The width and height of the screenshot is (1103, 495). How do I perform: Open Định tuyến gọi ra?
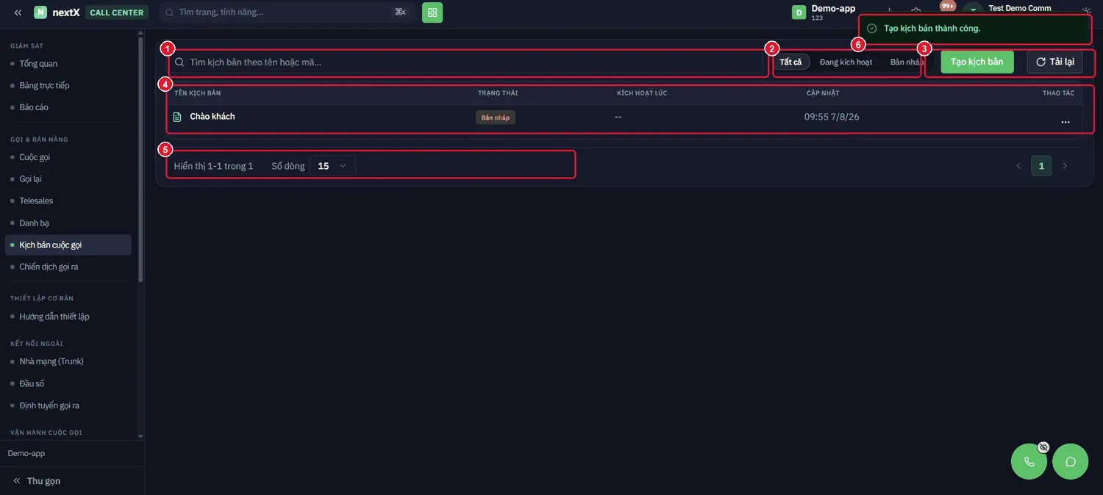point(68,405)
